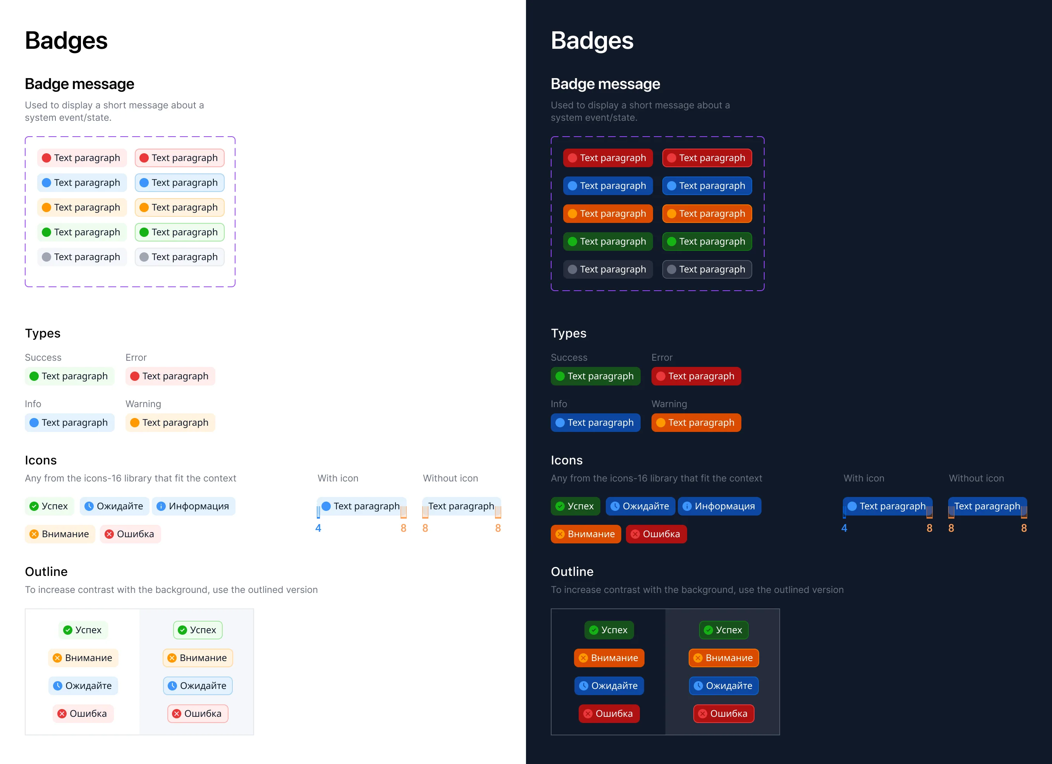Click the gray Text paragraph badge in Badge message
This screenshot has height=764, width=1052.
82,257
